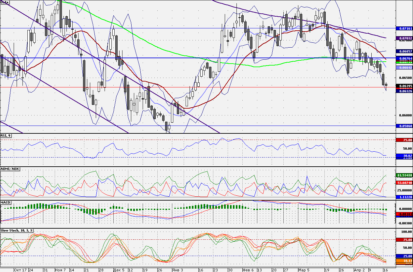Screen dimensions: 413x272
Task: Select the ADMI/ADX indicator label
Action: tap(10, 169)
